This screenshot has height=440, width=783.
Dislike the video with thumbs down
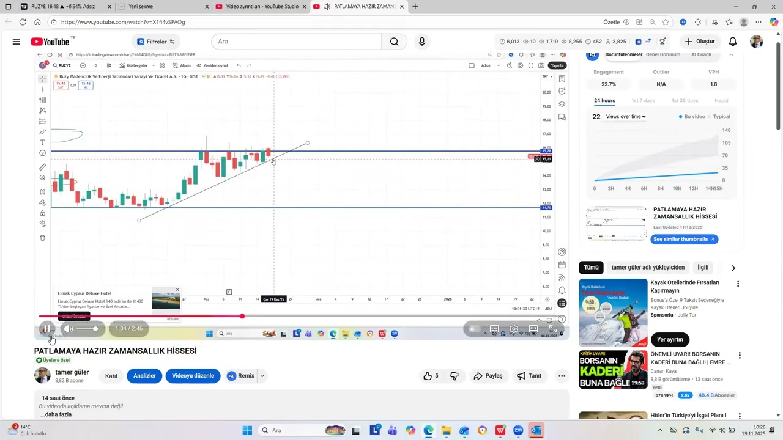455,376
